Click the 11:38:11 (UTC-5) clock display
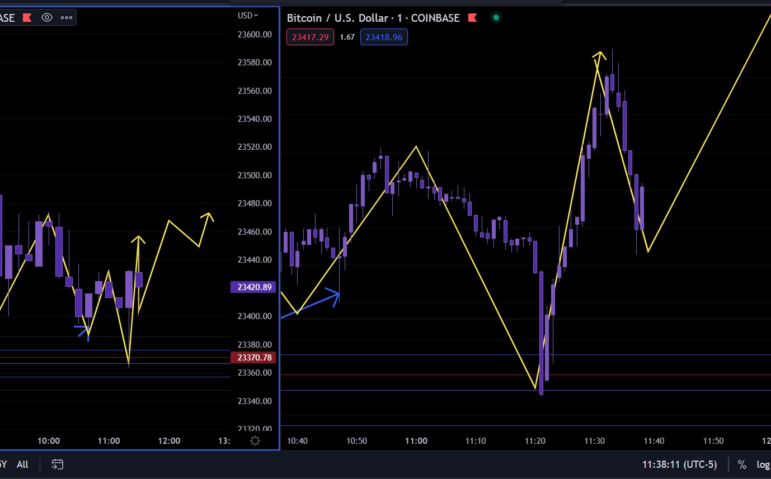Image resolution: width=771 pixels, height=479 pixels. (x=680, y=464)
